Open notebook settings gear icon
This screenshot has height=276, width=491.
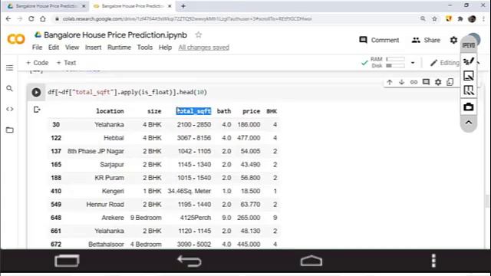tap(453, 40)
